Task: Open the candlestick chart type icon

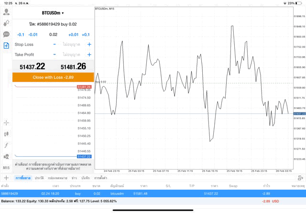Action: (6, 134)
